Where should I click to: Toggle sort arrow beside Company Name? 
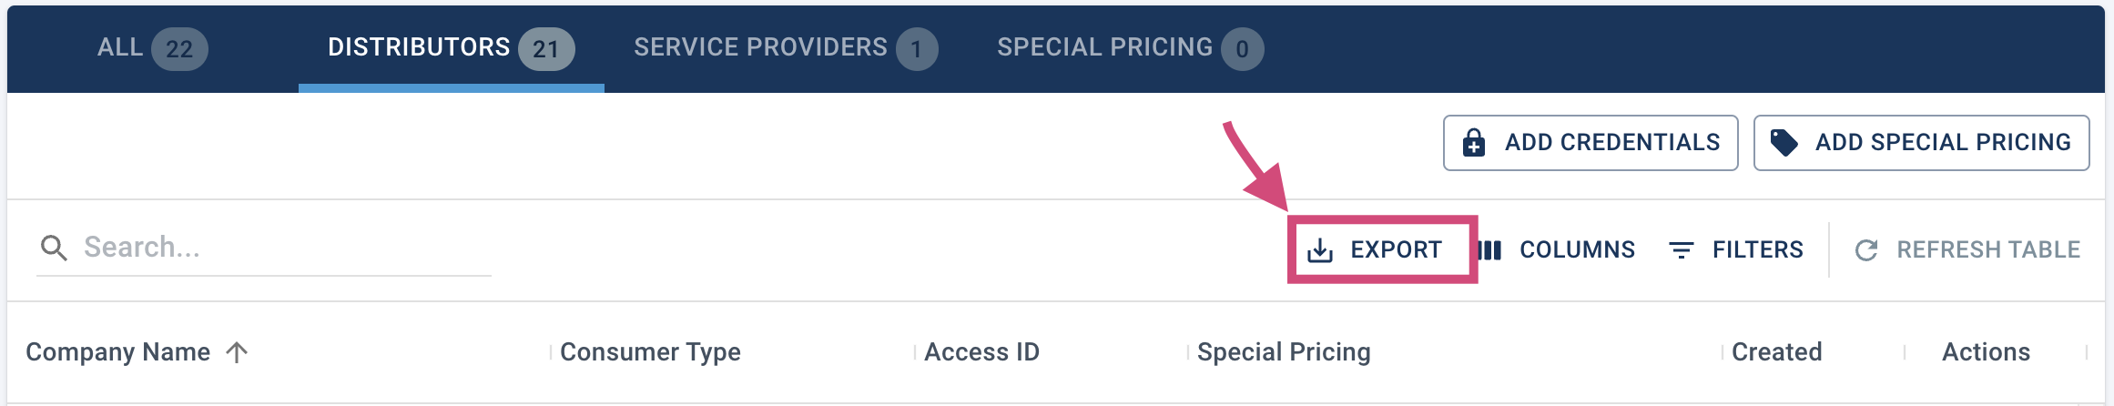(237, 352)
